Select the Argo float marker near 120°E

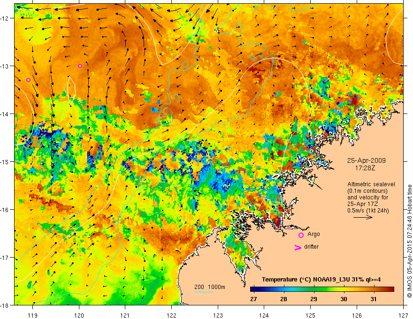click(x=80, y=66)
